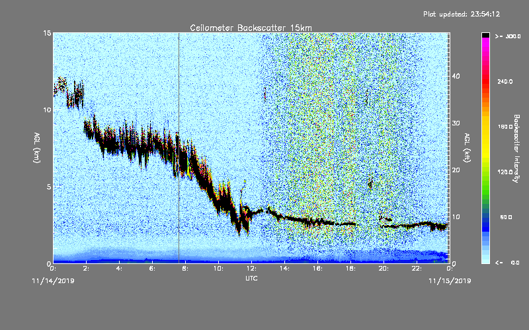This screenshot has height=330, width=529.
Task: Click the '12:' hour tick label
Action: coord(252,269)
